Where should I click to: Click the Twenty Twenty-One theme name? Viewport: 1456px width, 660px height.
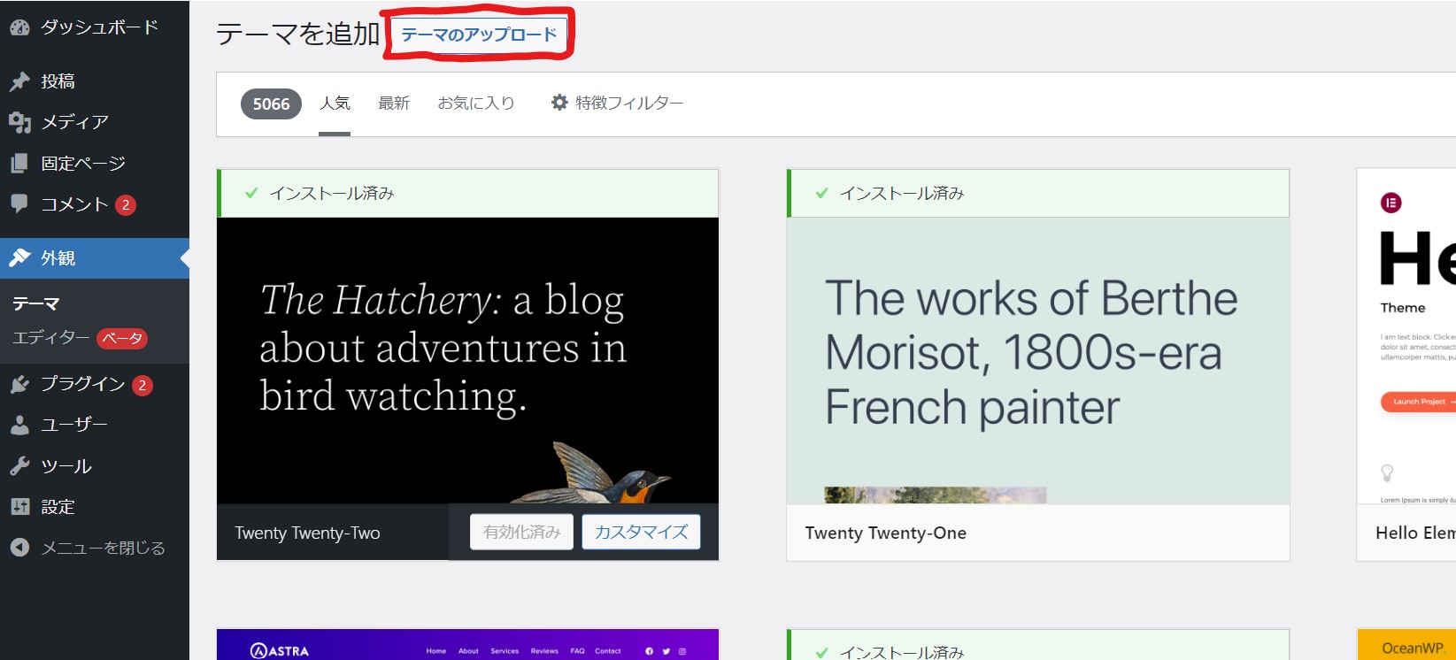pos(885,533)
